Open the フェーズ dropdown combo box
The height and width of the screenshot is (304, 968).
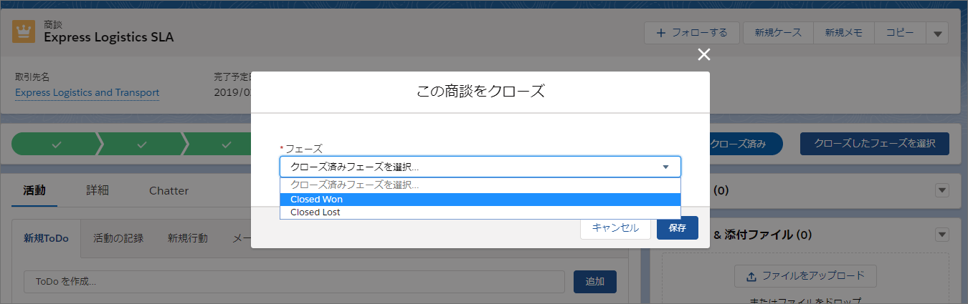(x=480, y=167)
